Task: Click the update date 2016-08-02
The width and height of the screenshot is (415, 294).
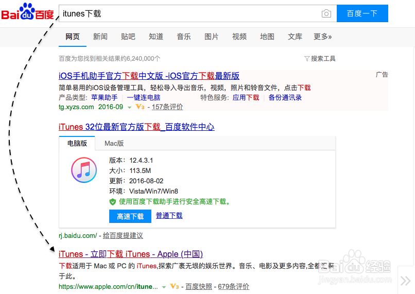Action: pyautogui.click(x=146, y=181)
